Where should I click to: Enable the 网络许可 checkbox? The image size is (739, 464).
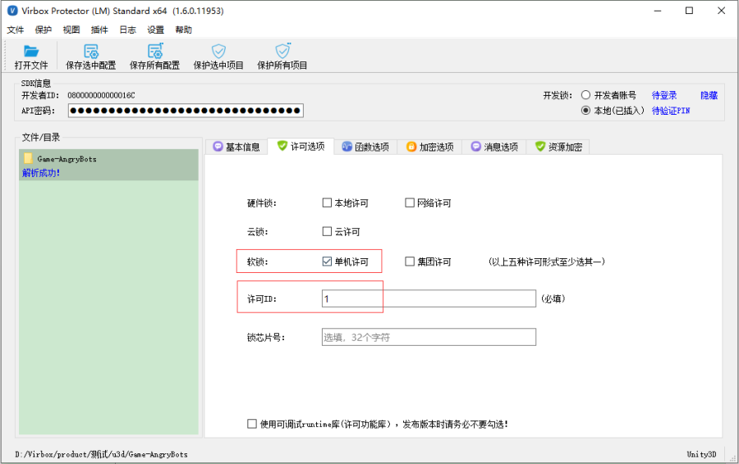pyautogui.click(x=410, y=202)
